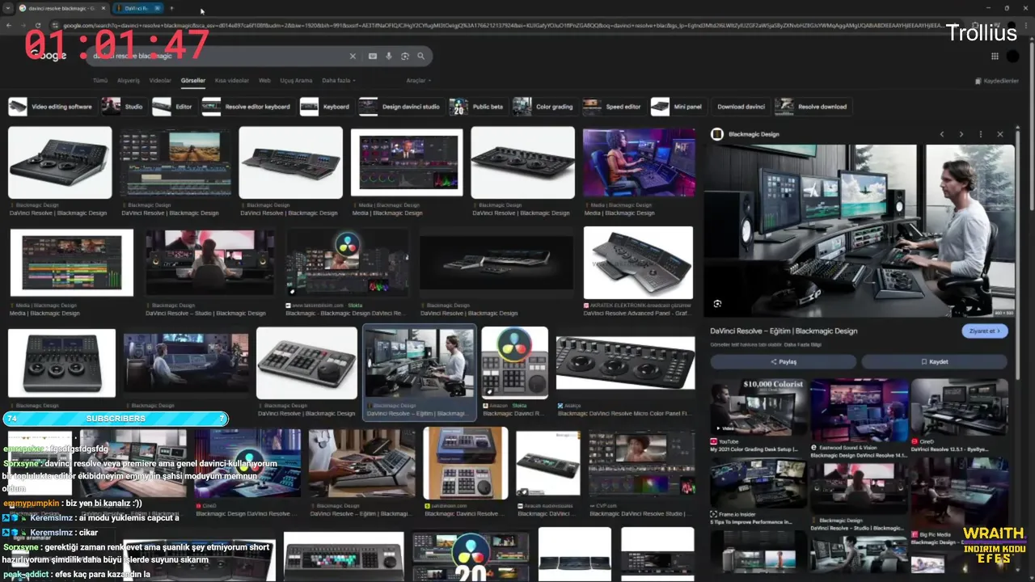1035x582 pixels.
Task: Open the tab search dropdown in Chrome
Action: pos(7,8)
